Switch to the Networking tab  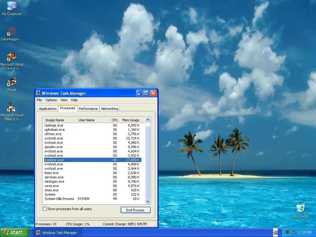pos(110,108)
